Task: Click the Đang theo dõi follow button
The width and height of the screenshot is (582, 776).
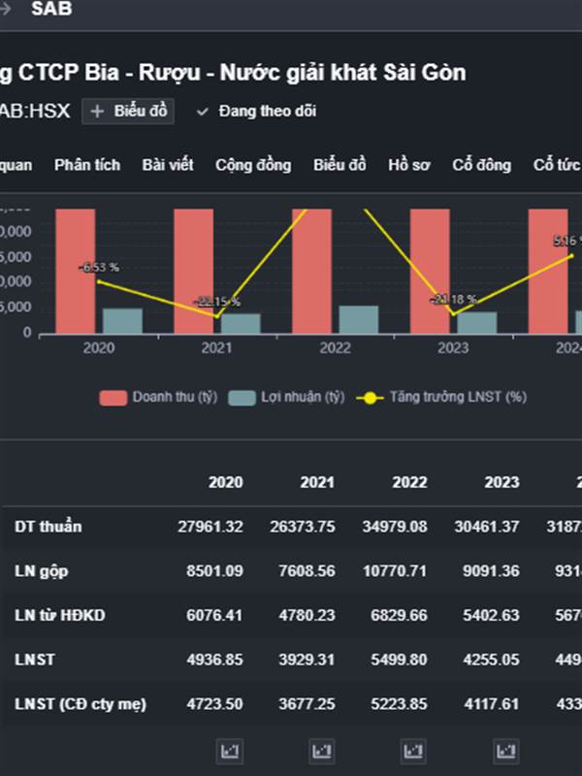Action: pos(256,112)
